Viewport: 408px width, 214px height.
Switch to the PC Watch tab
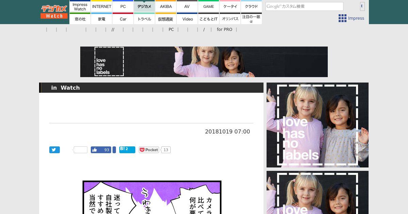tap(123, 6)
